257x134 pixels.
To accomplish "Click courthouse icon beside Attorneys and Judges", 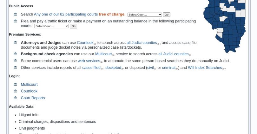I will point(16,43).
